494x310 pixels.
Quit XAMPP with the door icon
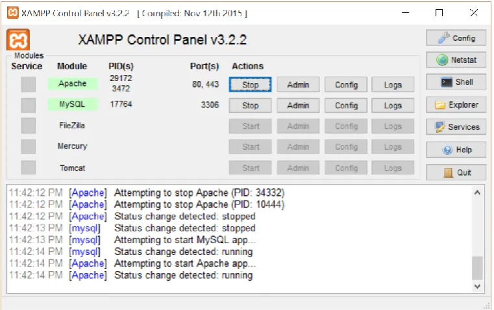click(456, 173)
